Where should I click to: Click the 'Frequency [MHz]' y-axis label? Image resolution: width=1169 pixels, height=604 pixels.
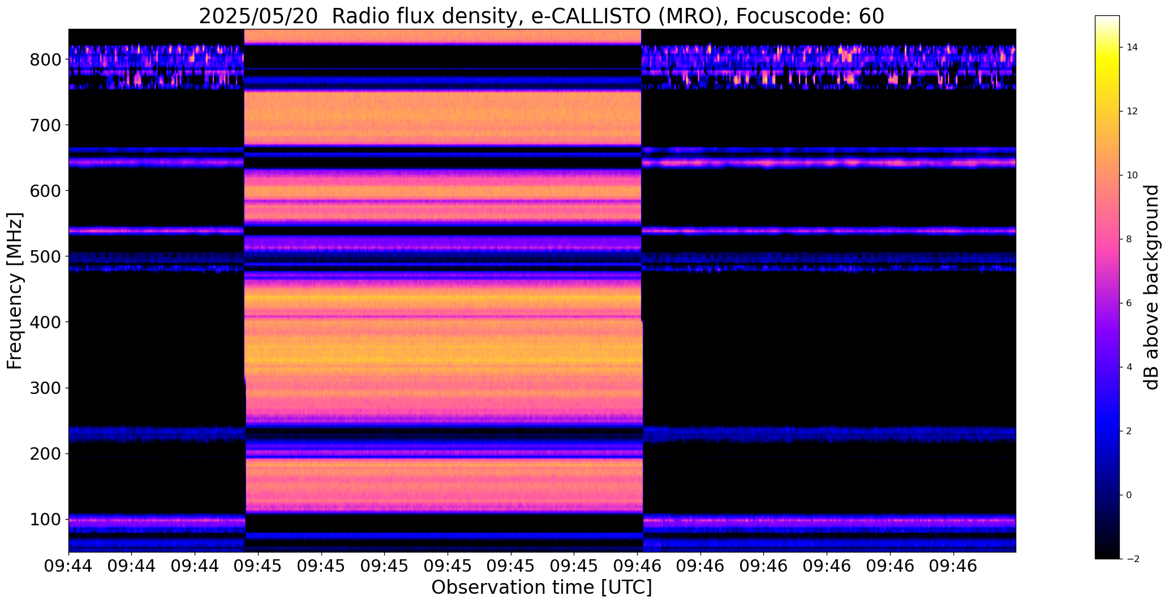coord(15,290)
